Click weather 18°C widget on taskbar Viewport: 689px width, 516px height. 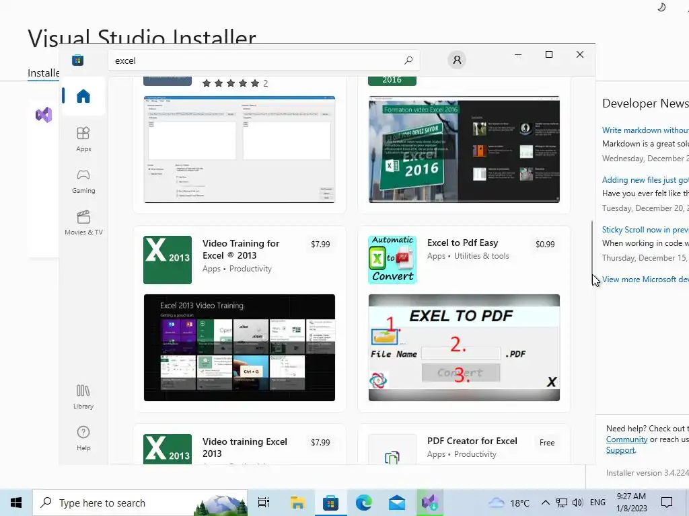[509, 503]
